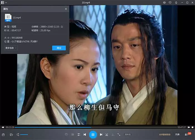Toggle fullscreen with the expand arrows icon

click(x=119, y=135)
